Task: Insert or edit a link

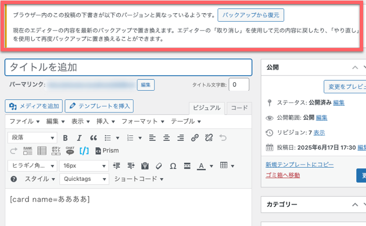Action: (x=194, y=138)
